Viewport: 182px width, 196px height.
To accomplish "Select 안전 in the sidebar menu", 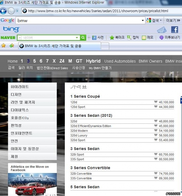I will click(32, 141).
